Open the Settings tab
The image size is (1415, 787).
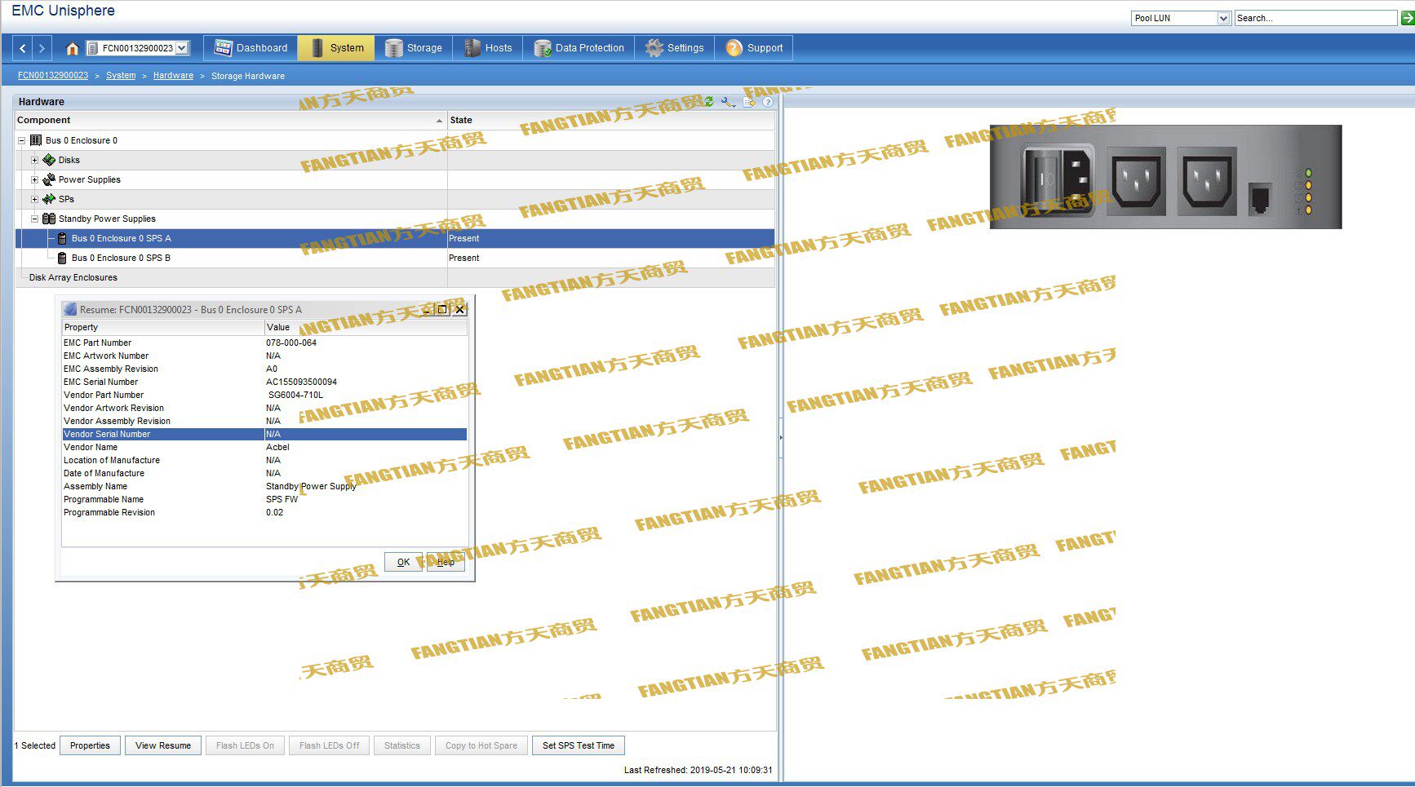pyautogui.click(x=674, y=48)
